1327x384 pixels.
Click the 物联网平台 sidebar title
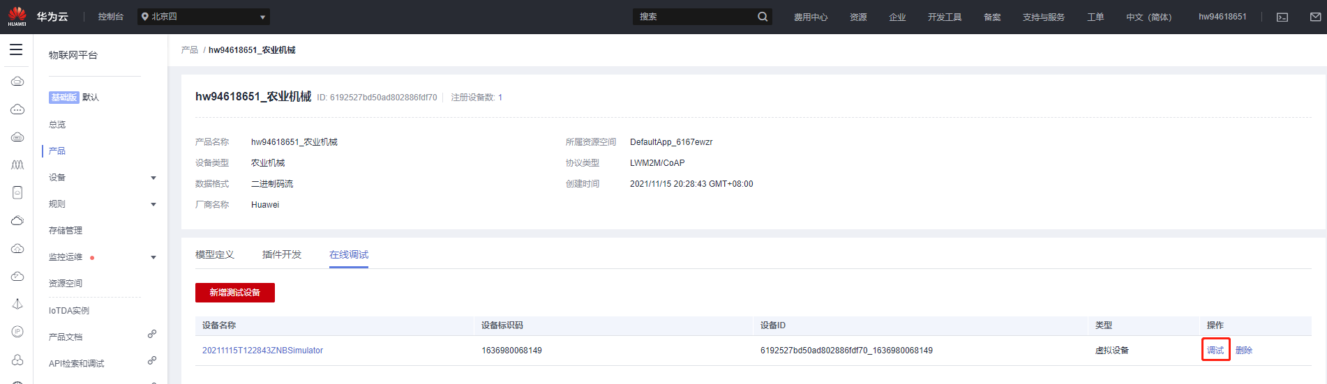(x=73, y=55)
